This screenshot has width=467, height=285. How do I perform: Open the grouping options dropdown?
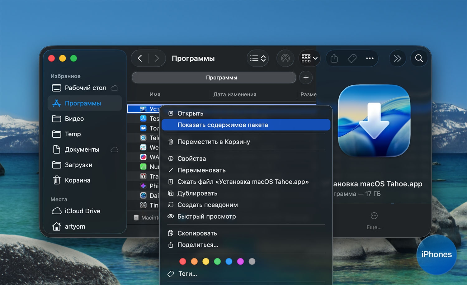(x=309, y=58)
